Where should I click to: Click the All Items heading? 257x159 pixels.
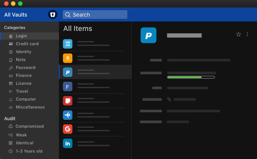coord(78,28)
